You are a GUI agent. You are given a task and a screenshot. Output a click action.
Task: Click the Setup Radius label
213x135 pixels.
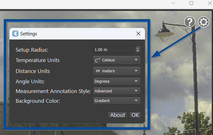tap(32, 50)
